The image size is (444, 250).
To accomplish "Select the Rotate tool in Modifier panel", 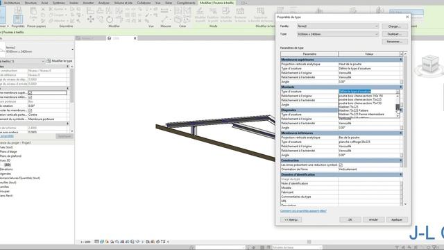I will pyautogui.click(x=110, y=19).
